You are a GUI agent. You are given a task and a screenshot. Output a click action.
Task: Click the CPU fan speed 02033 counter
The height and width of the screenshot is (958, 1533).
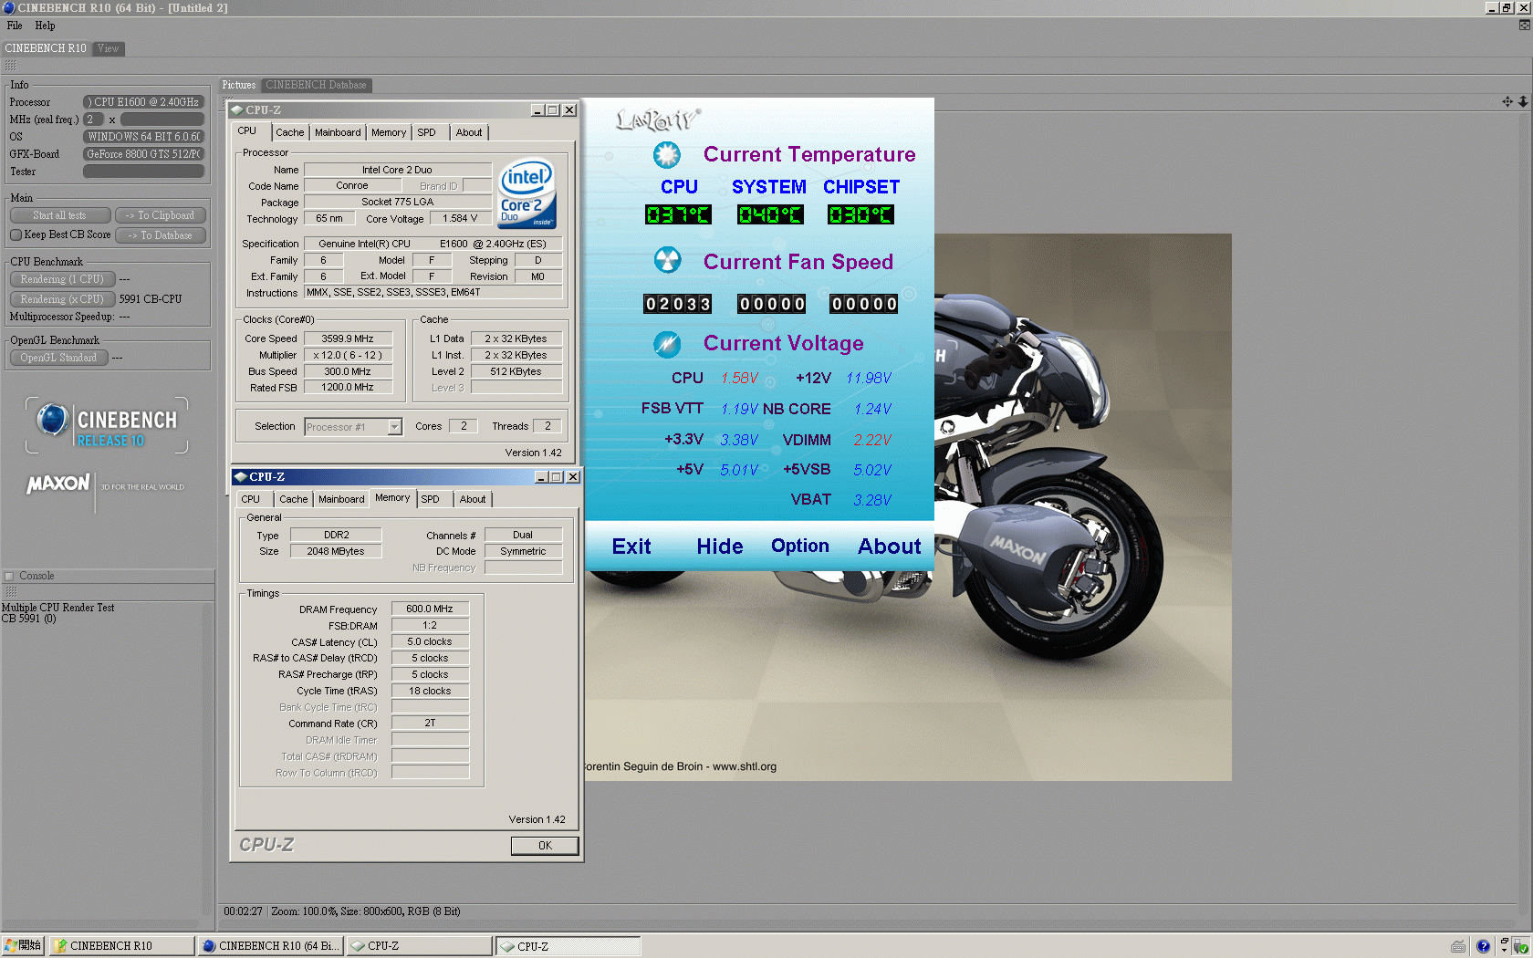click(678, 304)
